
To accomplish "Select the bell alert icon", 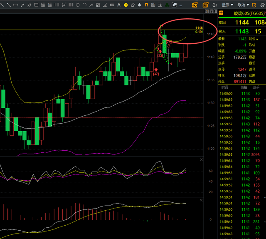I will click(x=139, y=5).
